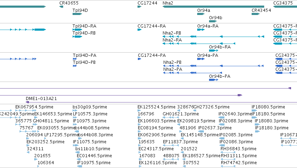Viewport: 297px width, 168px height.
Task: Click the Nha2-RB transcript label
Action: point(172,33)
